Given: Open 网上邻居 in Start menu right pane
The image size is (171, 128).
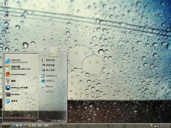Looking at the screenshot, I should [x=48, y=70].
